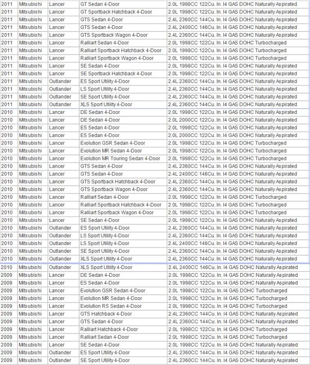Select 2010 'Evolution GSR Sedan 4-Door' cell
310x365 pixels.
(123, 143)
